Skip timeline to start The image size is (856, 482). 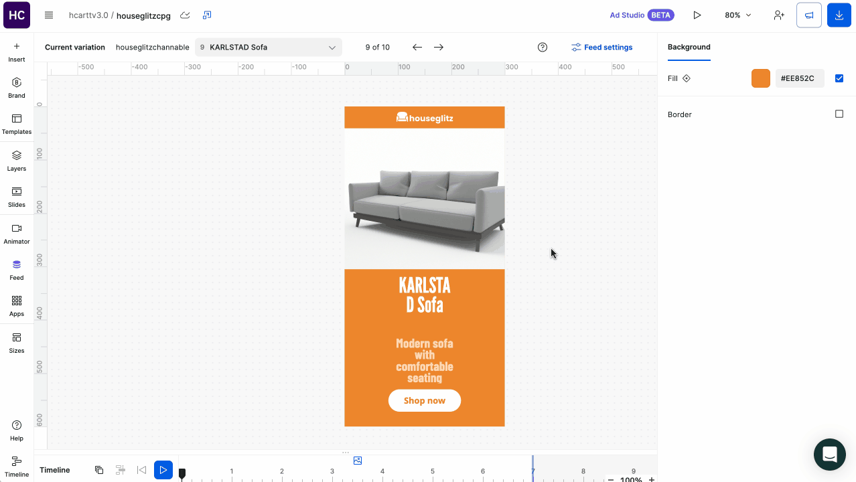(x=141, y=470)
